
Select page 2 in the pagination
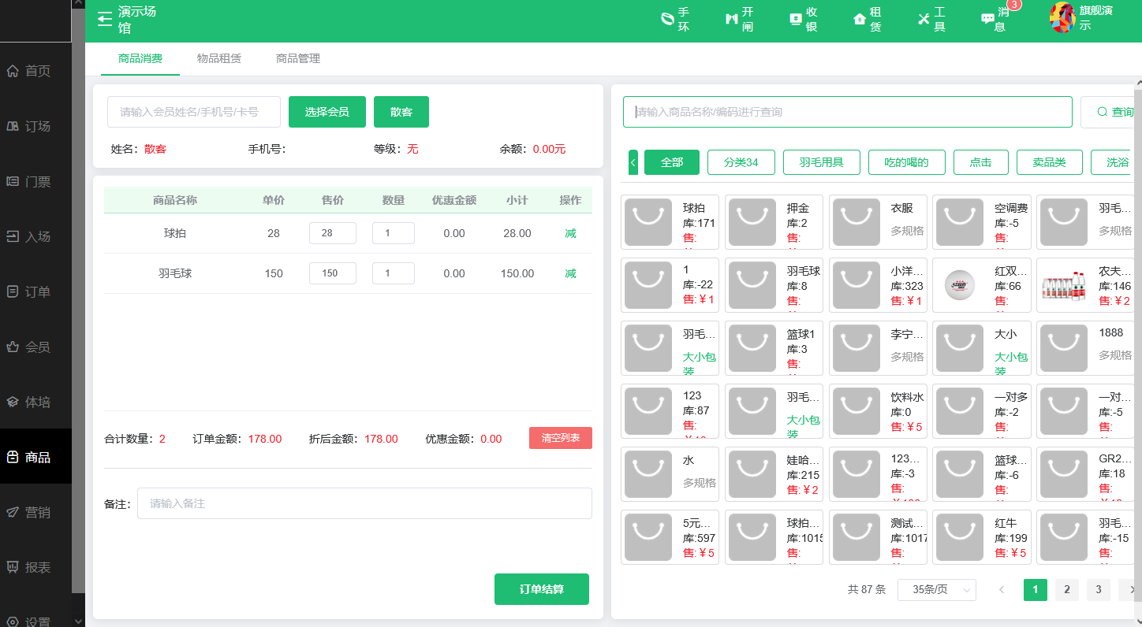tap(1066, 589)
